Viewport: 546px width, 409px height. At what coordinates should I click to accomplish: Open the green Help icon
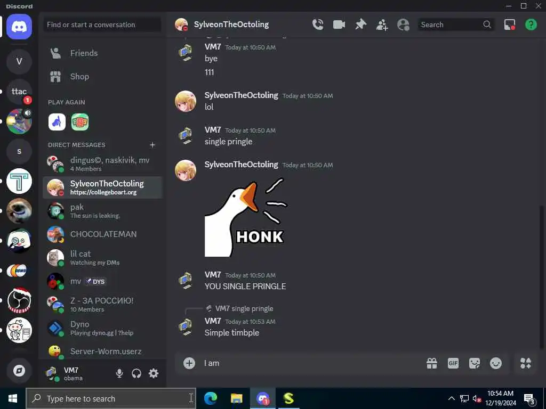(x=531, y=24)
